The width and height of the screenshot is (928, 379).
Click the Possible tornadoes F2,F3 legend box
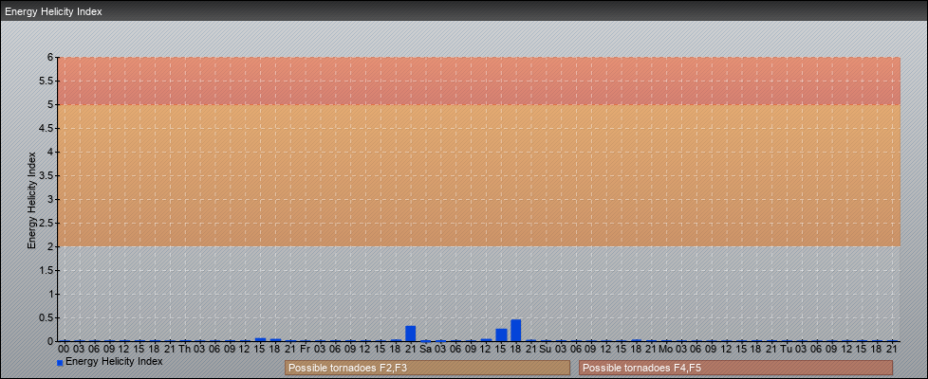coord(427,368)
